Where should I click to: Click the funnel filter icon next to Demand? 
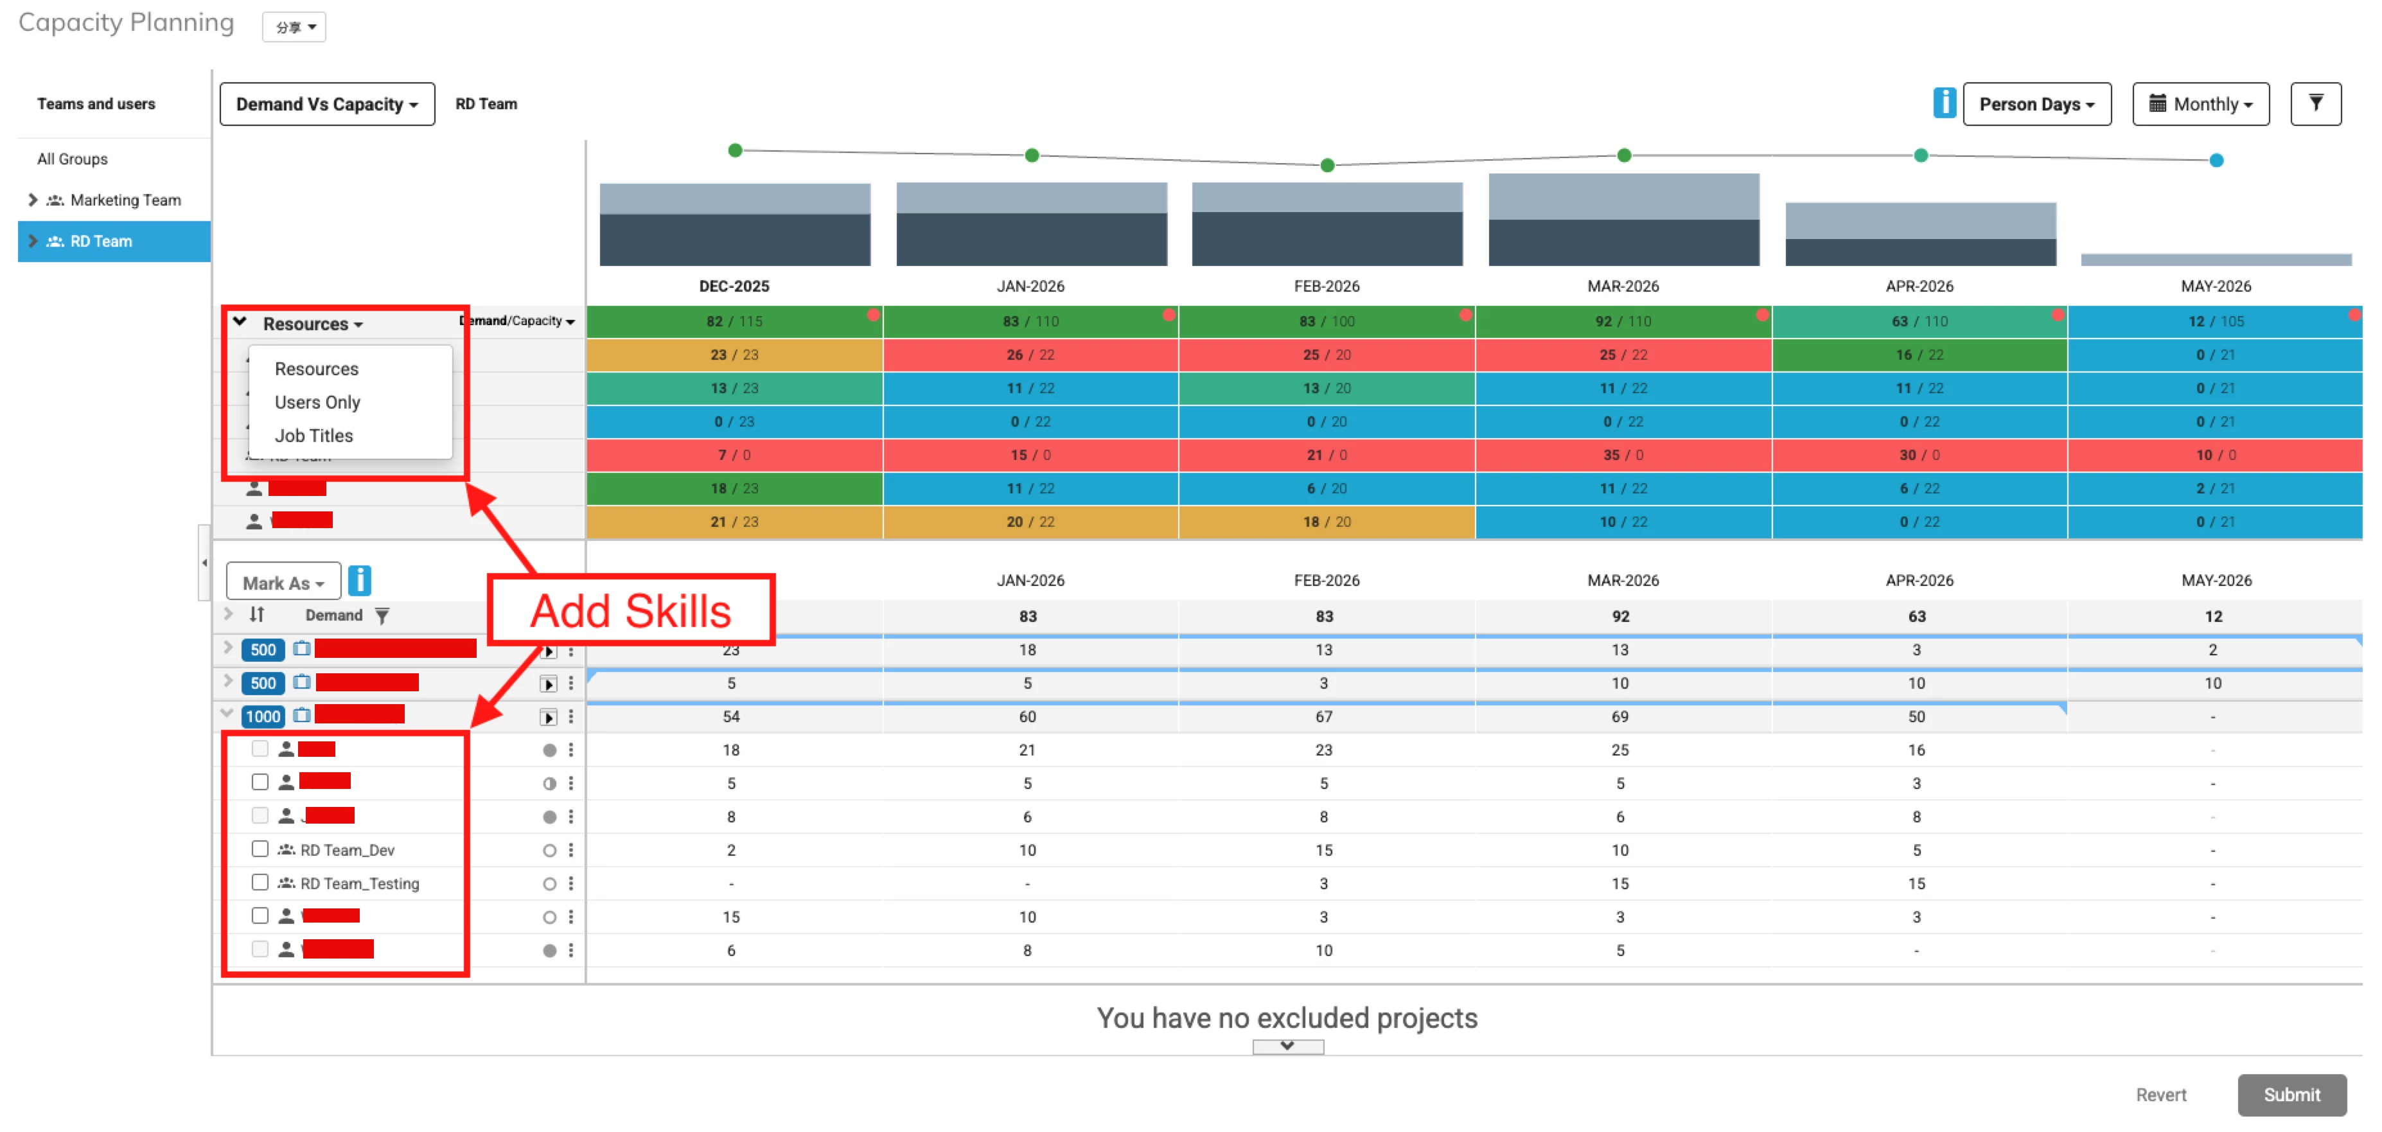(382, 616)
